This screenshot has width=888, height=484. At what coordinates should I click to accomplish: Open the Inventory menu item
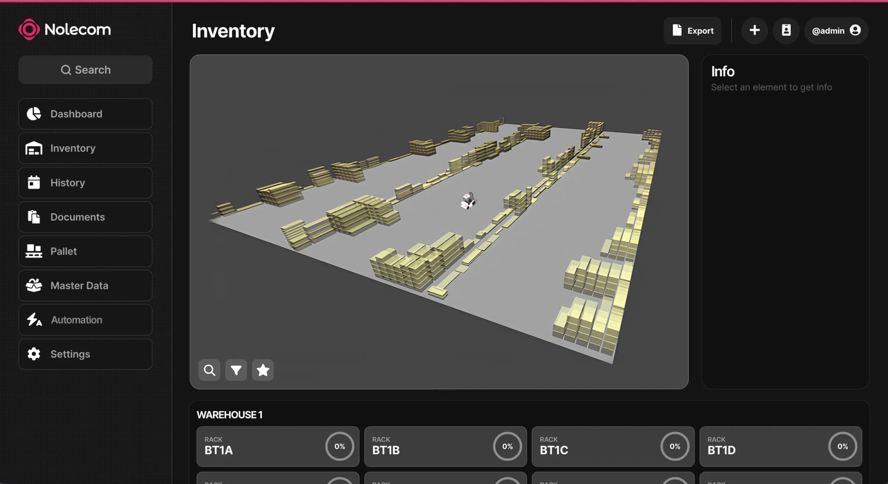tap(86, 148)
